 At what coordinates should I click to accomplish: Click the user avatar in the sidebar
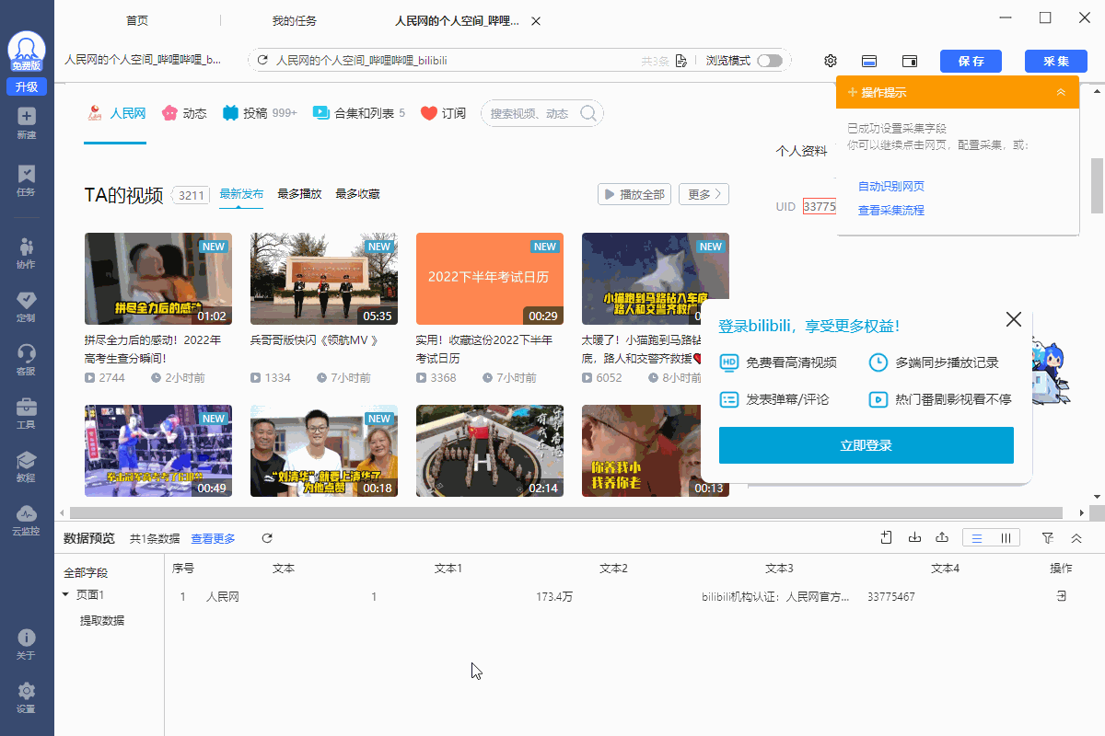[27, 51]
